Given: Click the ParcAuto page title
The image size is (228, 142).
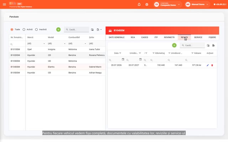Looking at the screenshot, I should click(x=14, y=17).
